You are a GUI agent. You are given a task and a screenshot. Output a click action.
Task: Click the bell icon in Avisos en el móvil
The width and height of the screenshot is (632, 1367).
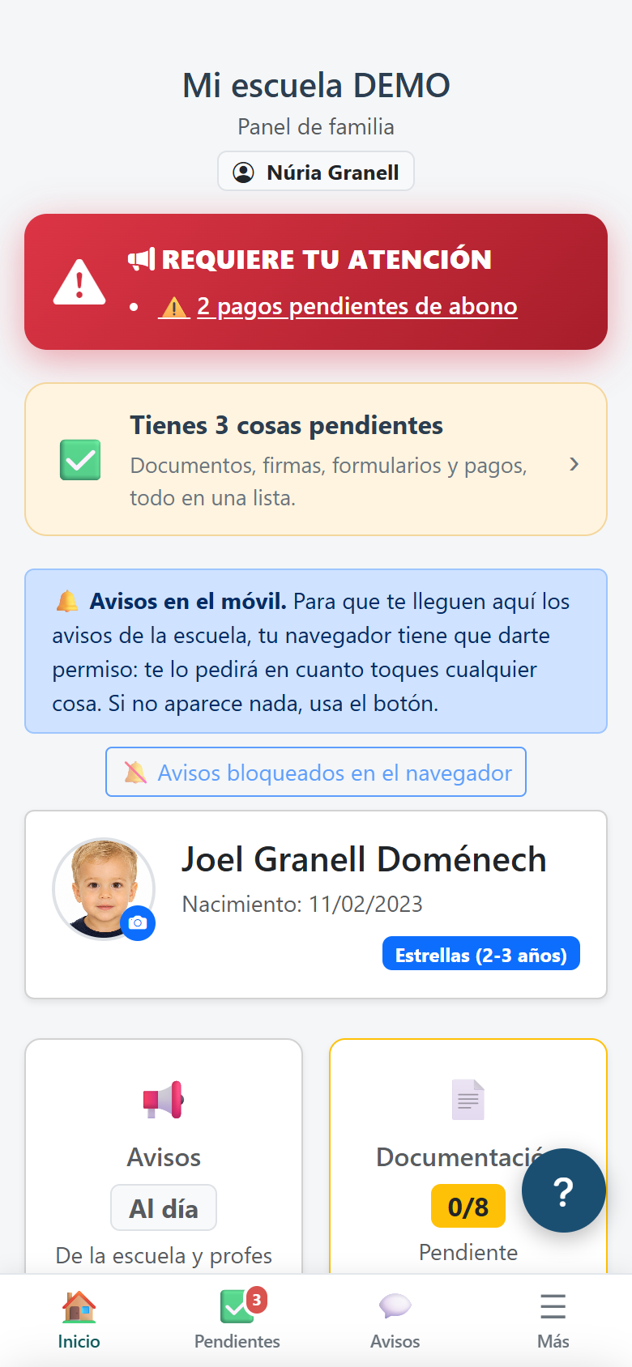(67, 602)
